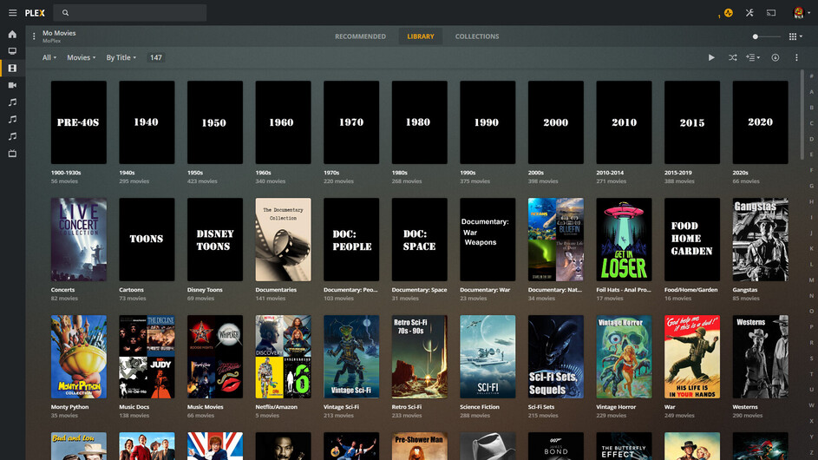Expand the Movies type dropdown
This screenshot has height=460, width=818.
tap(81, 57)
